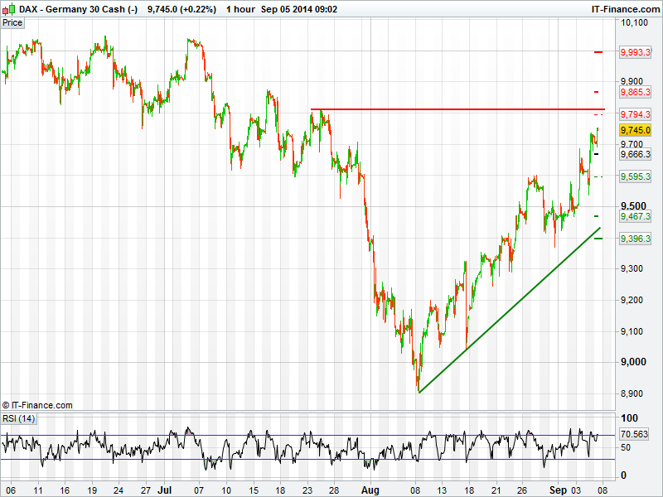663x497 pixels.
Task: Click the © IT-Finance.com watermark
Action: (x=37, y=405)
